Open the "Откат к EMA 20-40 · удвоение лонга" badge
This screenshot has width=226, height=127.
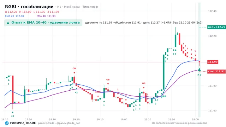click(43, 23)
